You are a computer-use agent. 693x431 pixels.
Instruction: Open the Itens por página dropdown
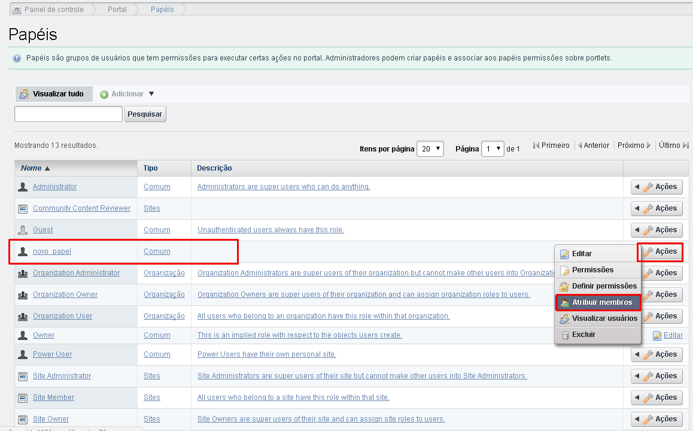pyautogui.click(x=430, y=148)
